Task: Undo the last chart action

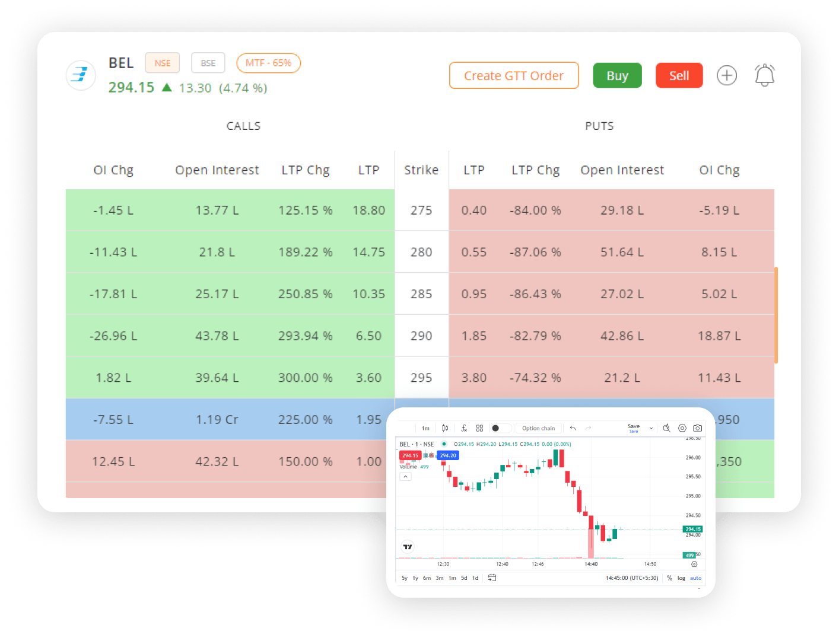Action: pyautogui.click(x=573, y=428)
